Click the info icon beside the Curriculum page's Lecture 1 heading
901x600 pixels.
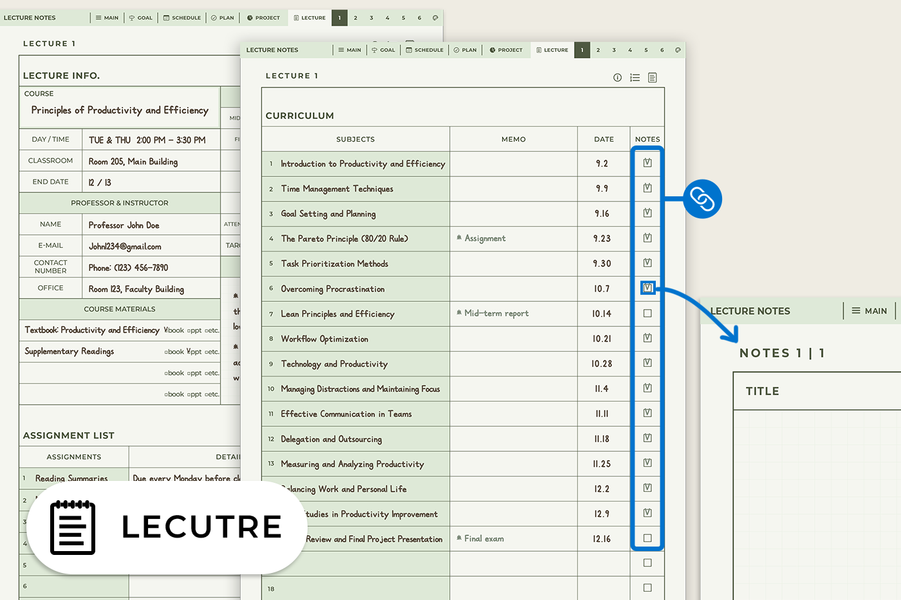coord(617,78)
